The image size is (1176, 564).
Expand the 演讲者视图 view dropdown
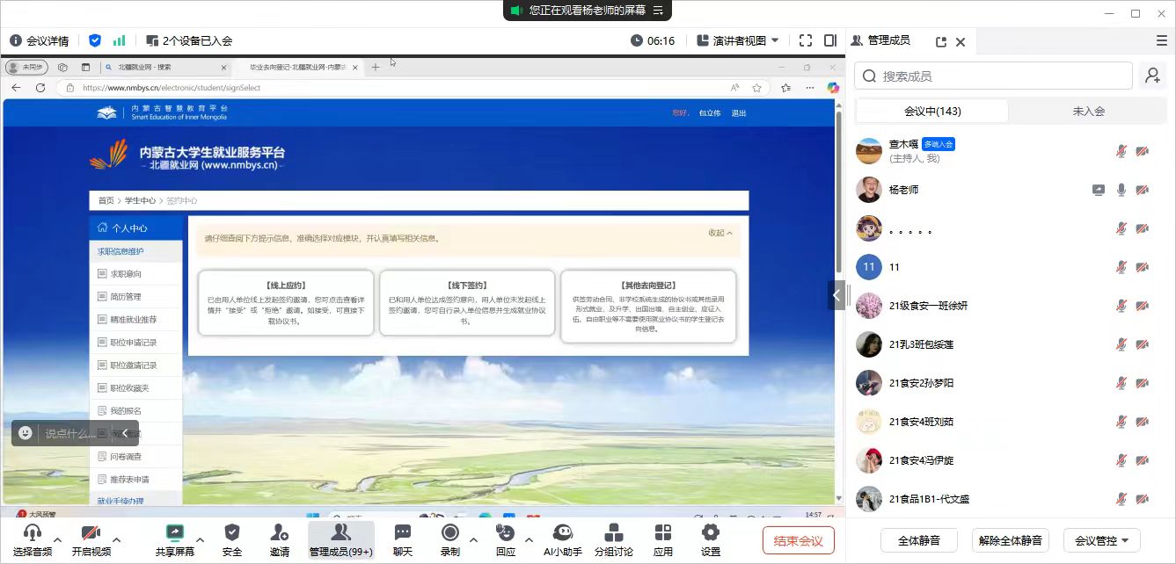point(775,40)
